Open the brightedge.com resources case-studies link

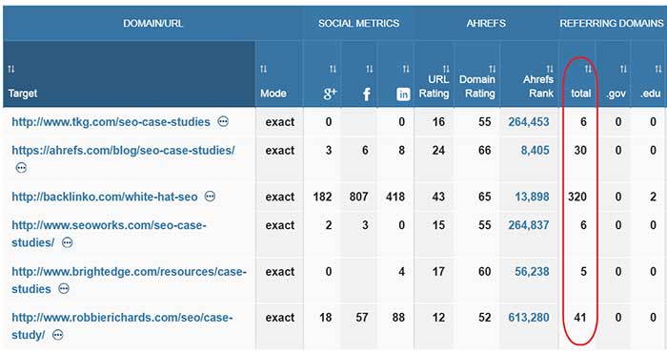tap(129, 280)
